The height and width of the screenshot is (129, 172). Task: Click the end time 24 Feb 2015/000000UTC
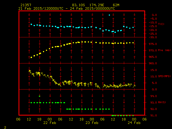pos(92,9)
